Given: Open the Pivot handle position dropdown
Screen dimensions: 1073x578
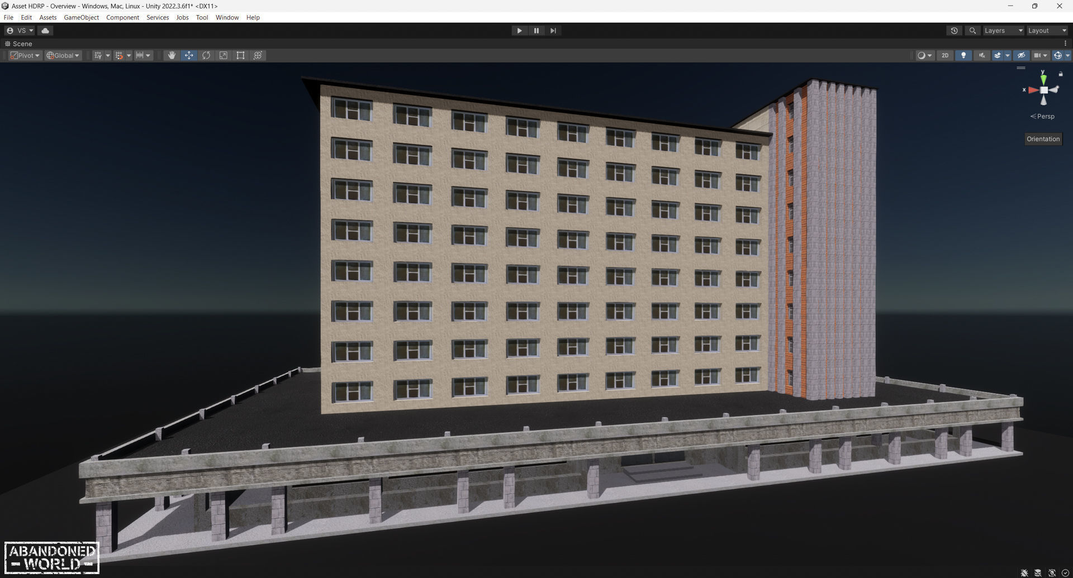Looking at the screenshot, I should click(x=25, y=55).
